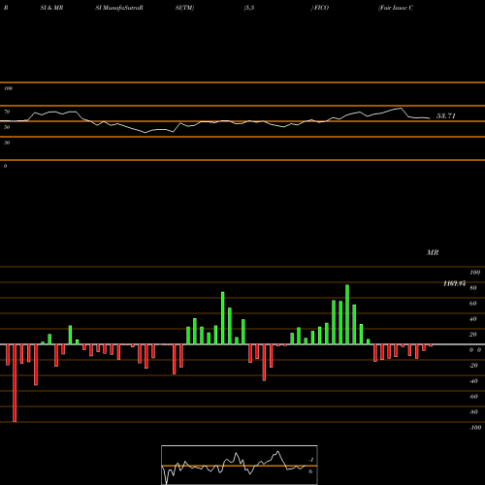Viewport: 485px width, 485px height.
Task: Click the 'SI MunafaSutraR' header text
Action: click(119, 8)
